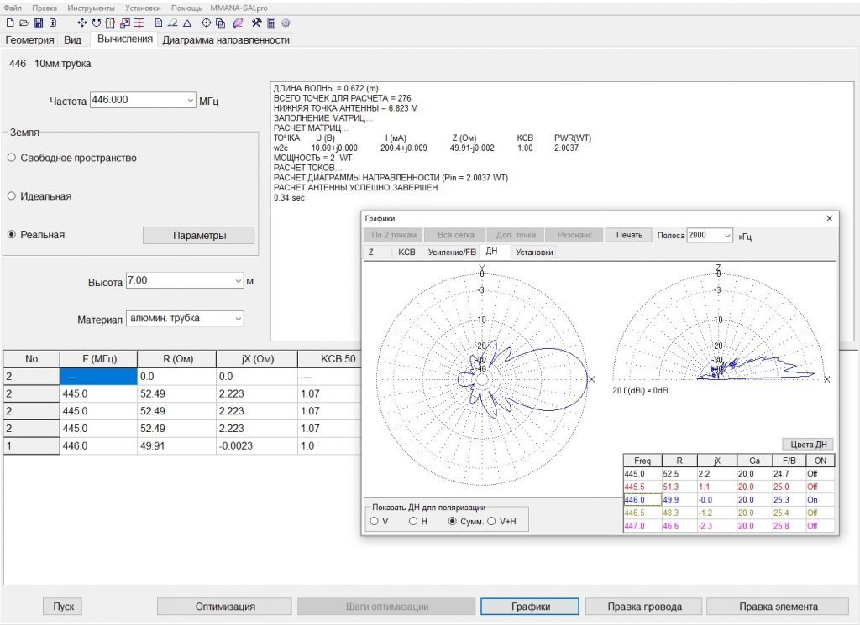This screenshot has height=625, width=860.
Task: Expand the Материал dropdown list
Action: pyautogui.click(x=238, y=319)
